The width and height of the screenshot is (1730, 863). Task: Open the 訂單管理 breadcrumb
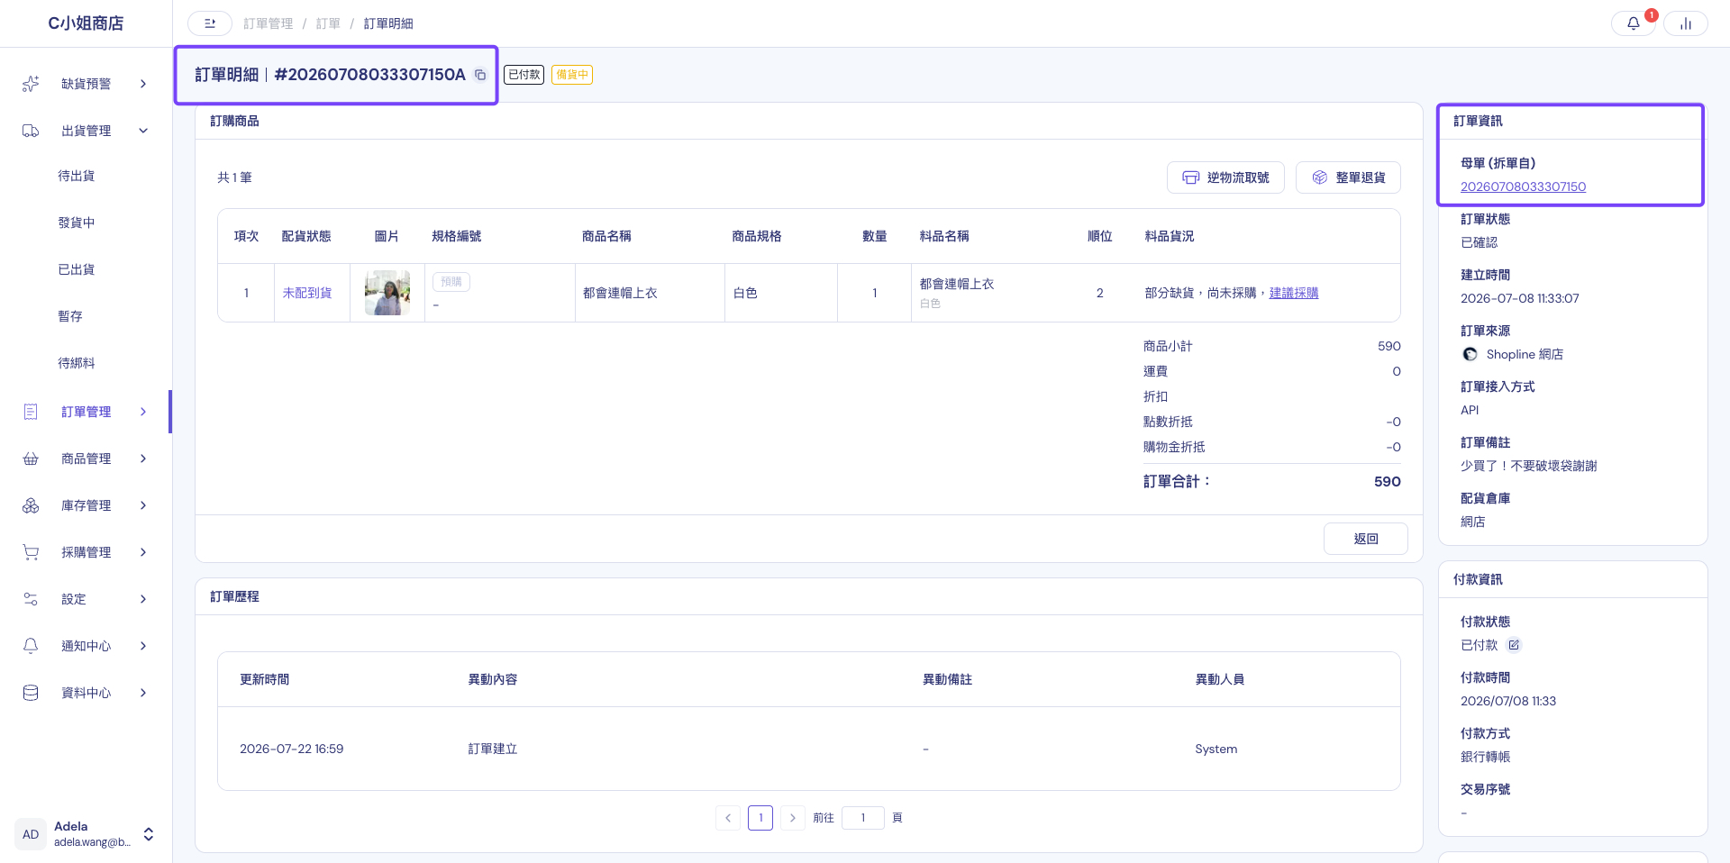click(269, 23)
